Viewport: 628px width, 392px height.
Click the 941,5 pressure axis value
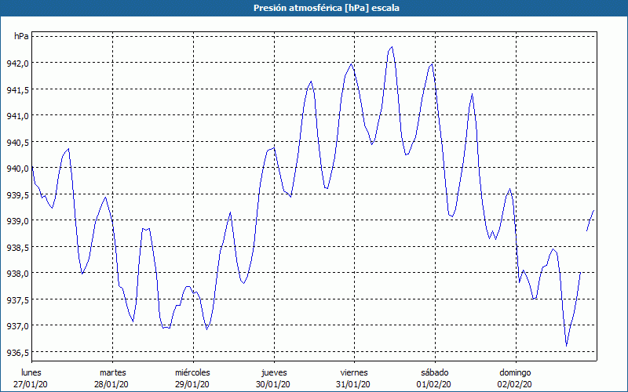pos(18,89)
